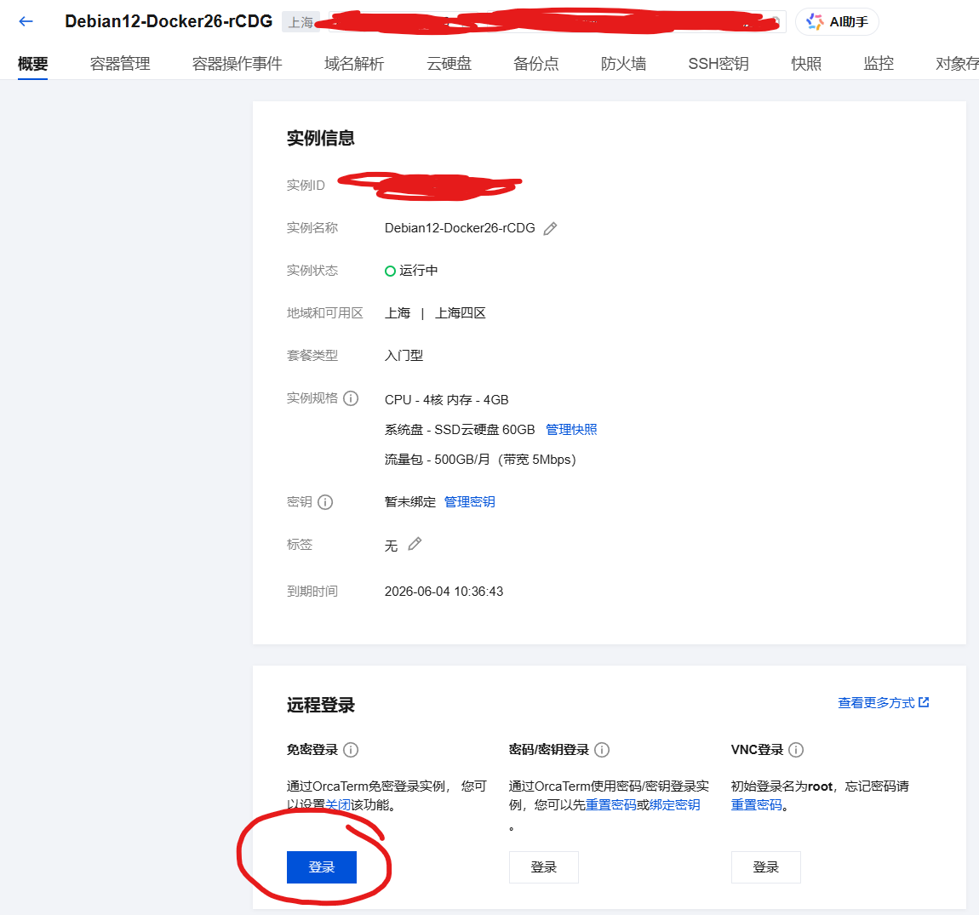Click 绑定密钥 link in password login
Viewport: 979px width, 915px height.
coord(675,805)
